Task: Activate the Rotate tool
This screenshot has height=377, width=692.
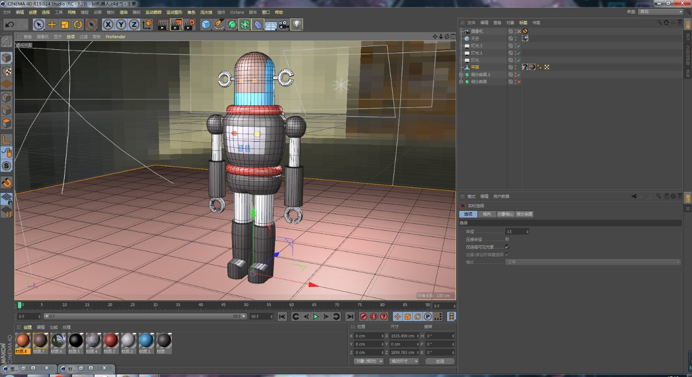Action: point(78,25)
